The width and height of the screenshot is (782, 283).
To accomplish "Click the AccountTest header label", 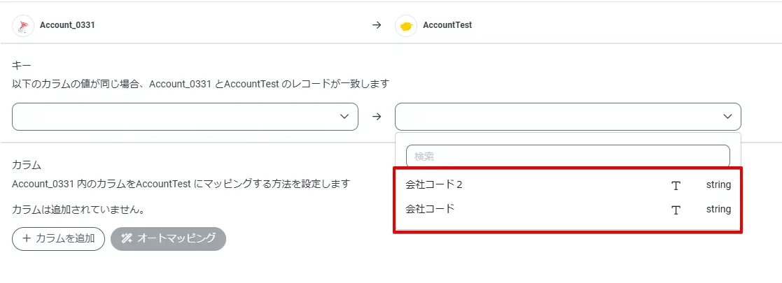I will point(447,25).
